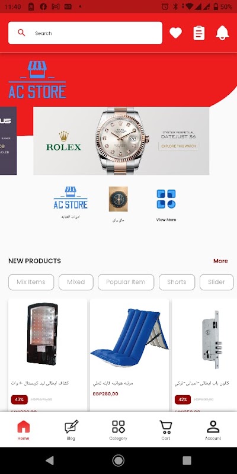This screenshot has width=237, height=474.
Task: Open the orders clipboard icon
Action: [199, 33]
